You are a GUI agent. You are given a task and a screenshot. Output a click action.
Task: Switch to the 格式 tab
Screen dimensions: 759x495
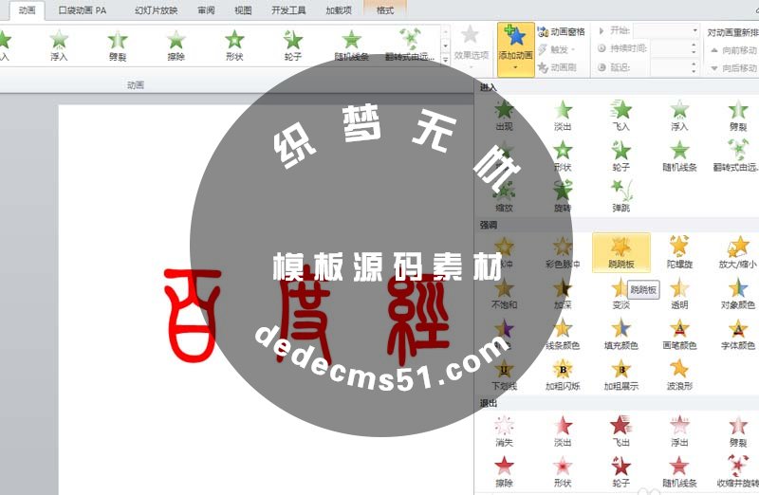point(385,10)
